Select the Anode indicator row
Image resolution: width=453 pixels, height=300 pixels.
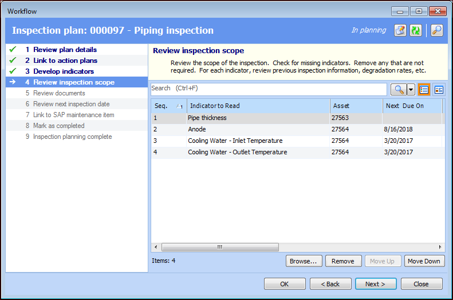(258, 130)
